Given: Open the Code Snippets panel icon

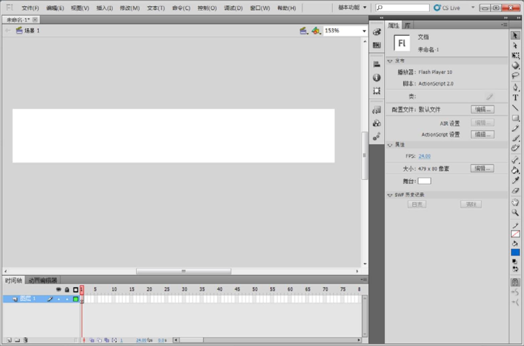Looking at the screenshot, I should pyautogui.click(x=377, y=110).
